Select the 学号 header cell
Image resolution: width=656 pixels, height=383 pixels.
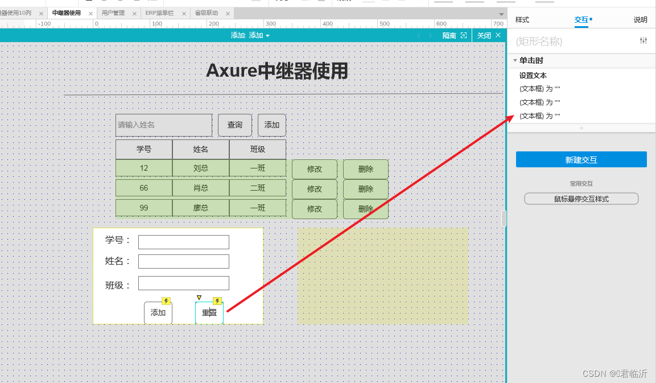click(x=144, y=149)
